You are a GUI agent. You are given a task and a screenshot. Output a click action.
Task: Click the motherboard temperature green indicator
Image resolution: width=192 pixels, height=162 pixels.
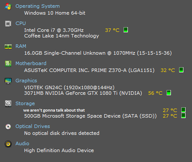tap(181, 70)
